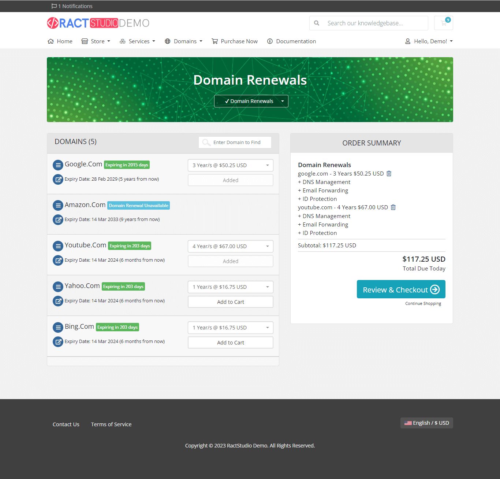The image size is (500, 479).
Task: Open the Youtube.Com renewal period dropdown
Action: click(231, 246)
